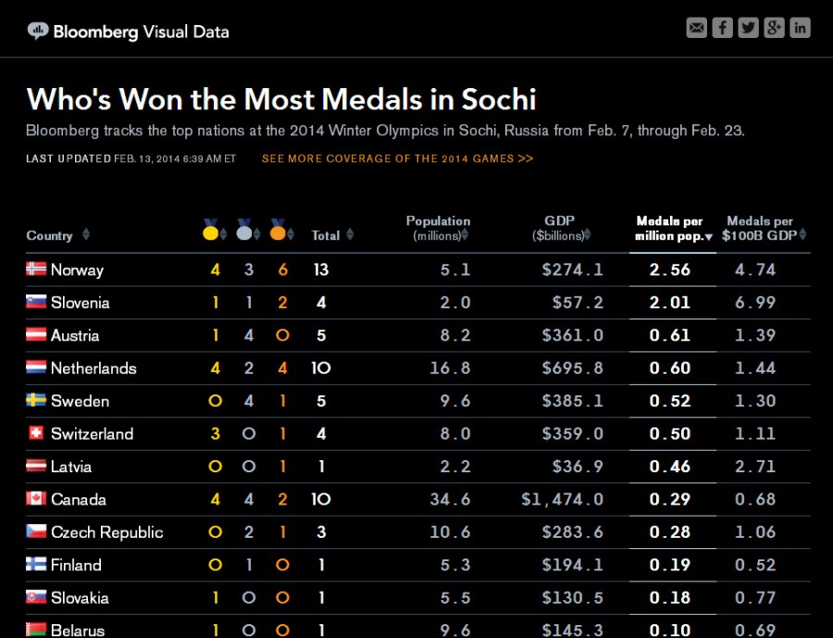Open See More Coverage of 2014 Games
Image resolution: width=833 pixels, height=638 pixels.
point(397,158)
